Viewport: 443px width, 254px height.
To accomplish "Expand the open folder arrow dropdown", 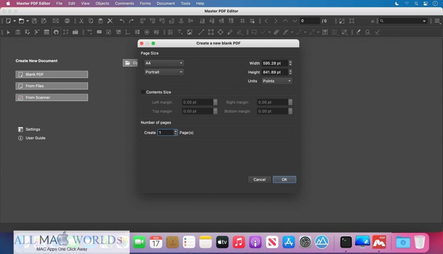I will (x=27, y=21).
